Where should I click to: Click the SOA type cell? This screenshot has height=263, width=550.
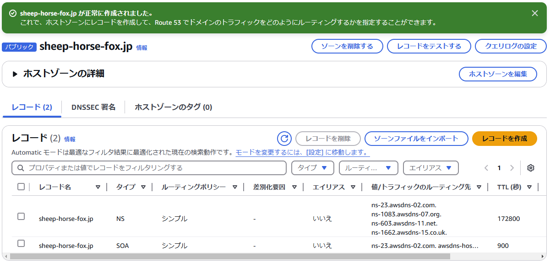tap(122, 246)
